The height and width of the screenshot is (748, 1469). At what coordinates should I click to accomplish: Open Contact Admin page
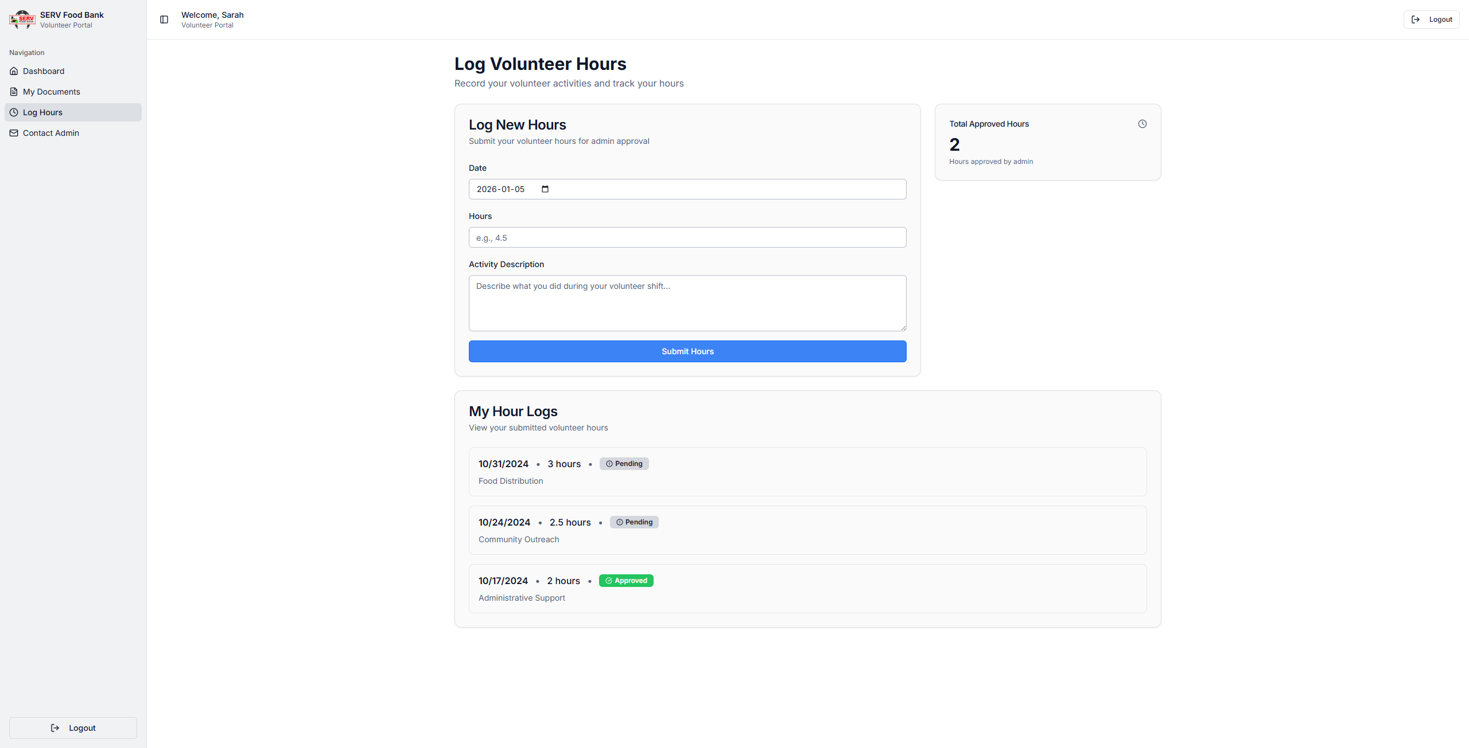point(51,133)
